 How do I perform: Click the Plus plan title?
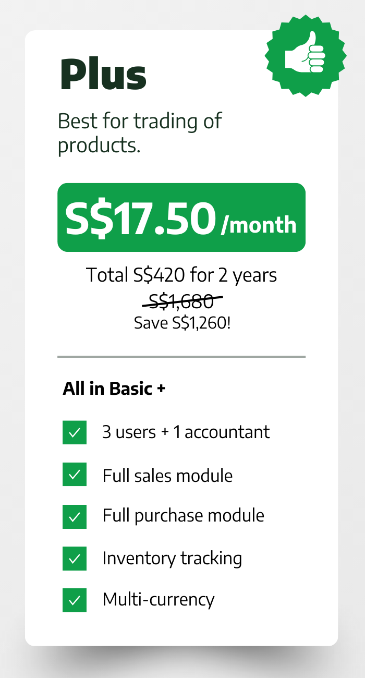[103, 74]
